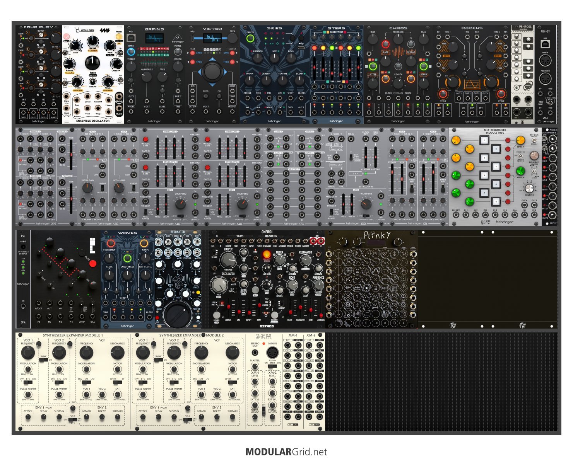Click the Out A jack on Ensemble Oscillator
The image size is (573, 460).
[119, 97]
